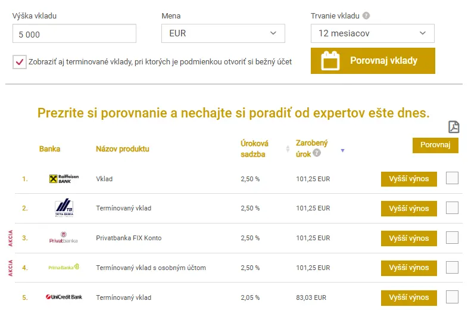The width and height of the screenshot is (468, 310).
Task: Check the UniCredit Bank compare checkbox
Action: point(452,296)
